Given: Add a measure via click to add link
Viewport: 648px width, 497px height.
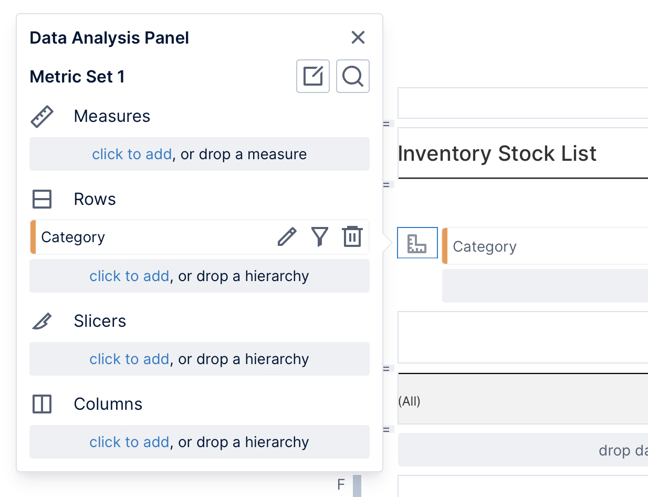Looking at the screenshot, I should pyautogui.click(x=132, y=154).
